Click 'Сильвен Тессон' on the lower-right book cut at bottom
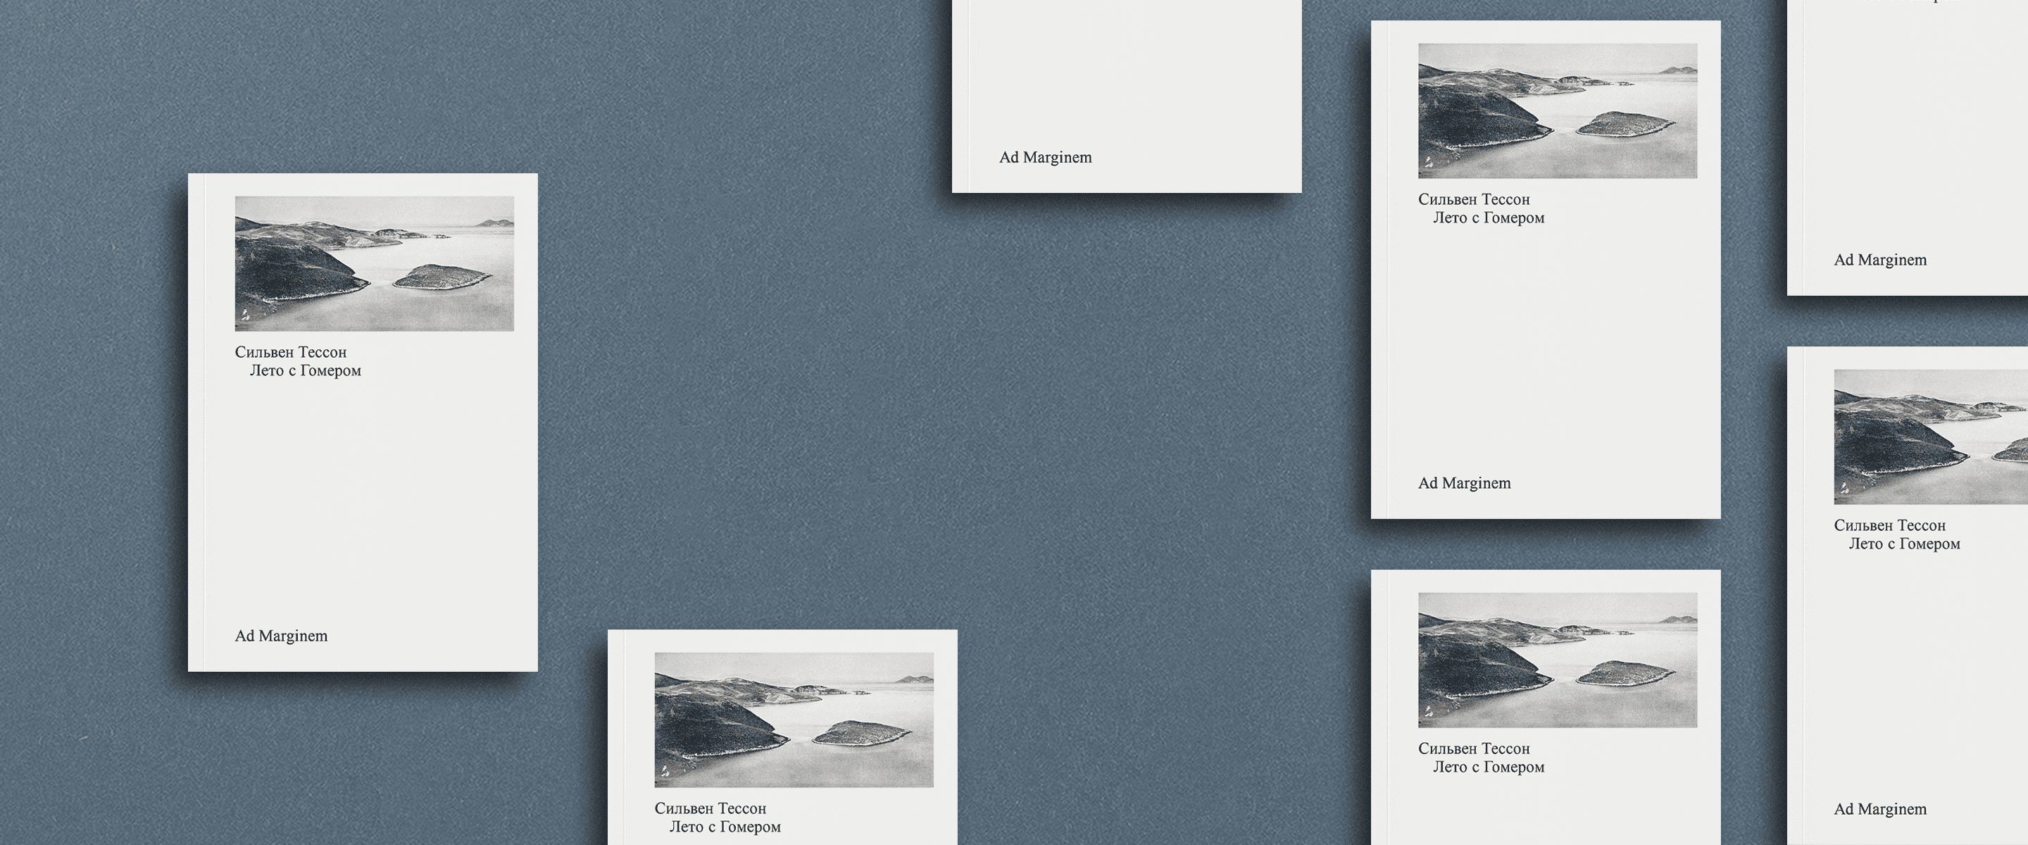2028x845 pixels. pos(1474,749)
